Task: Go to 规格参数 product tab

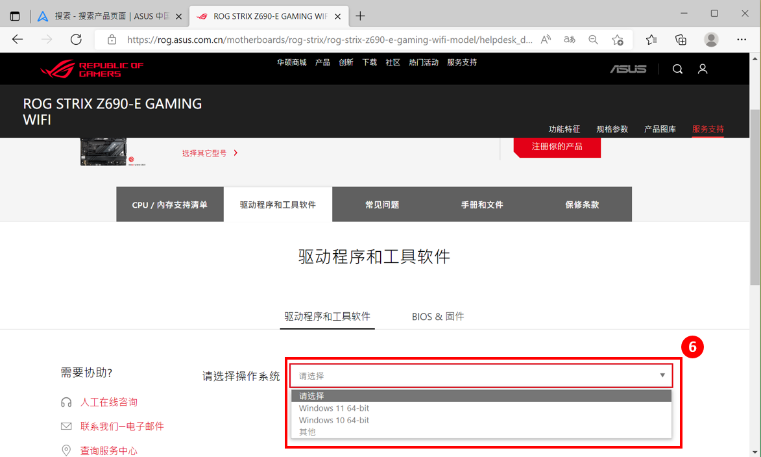Action: click(x=612, y=129)
